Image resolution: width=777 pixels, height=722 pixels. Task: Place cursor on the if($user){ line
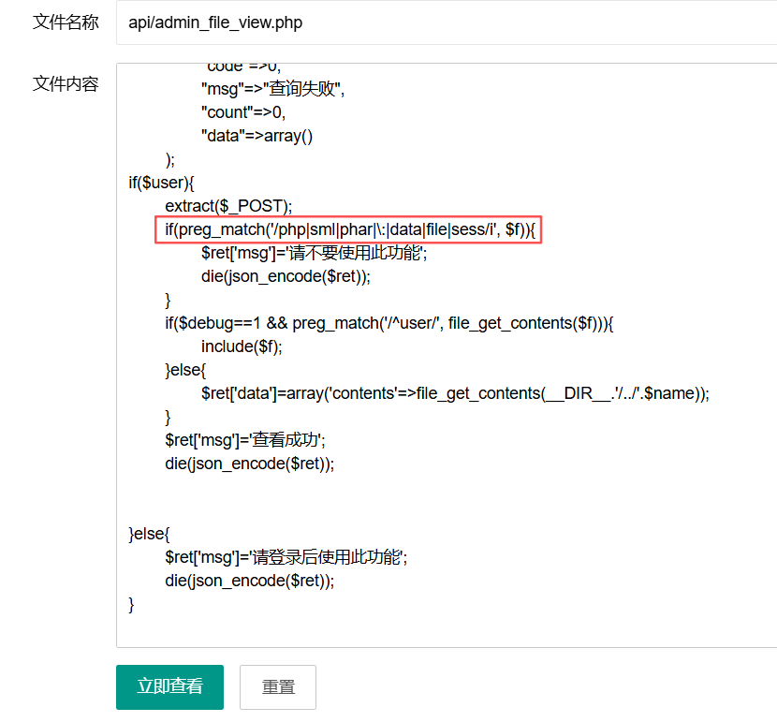(160, 183)
